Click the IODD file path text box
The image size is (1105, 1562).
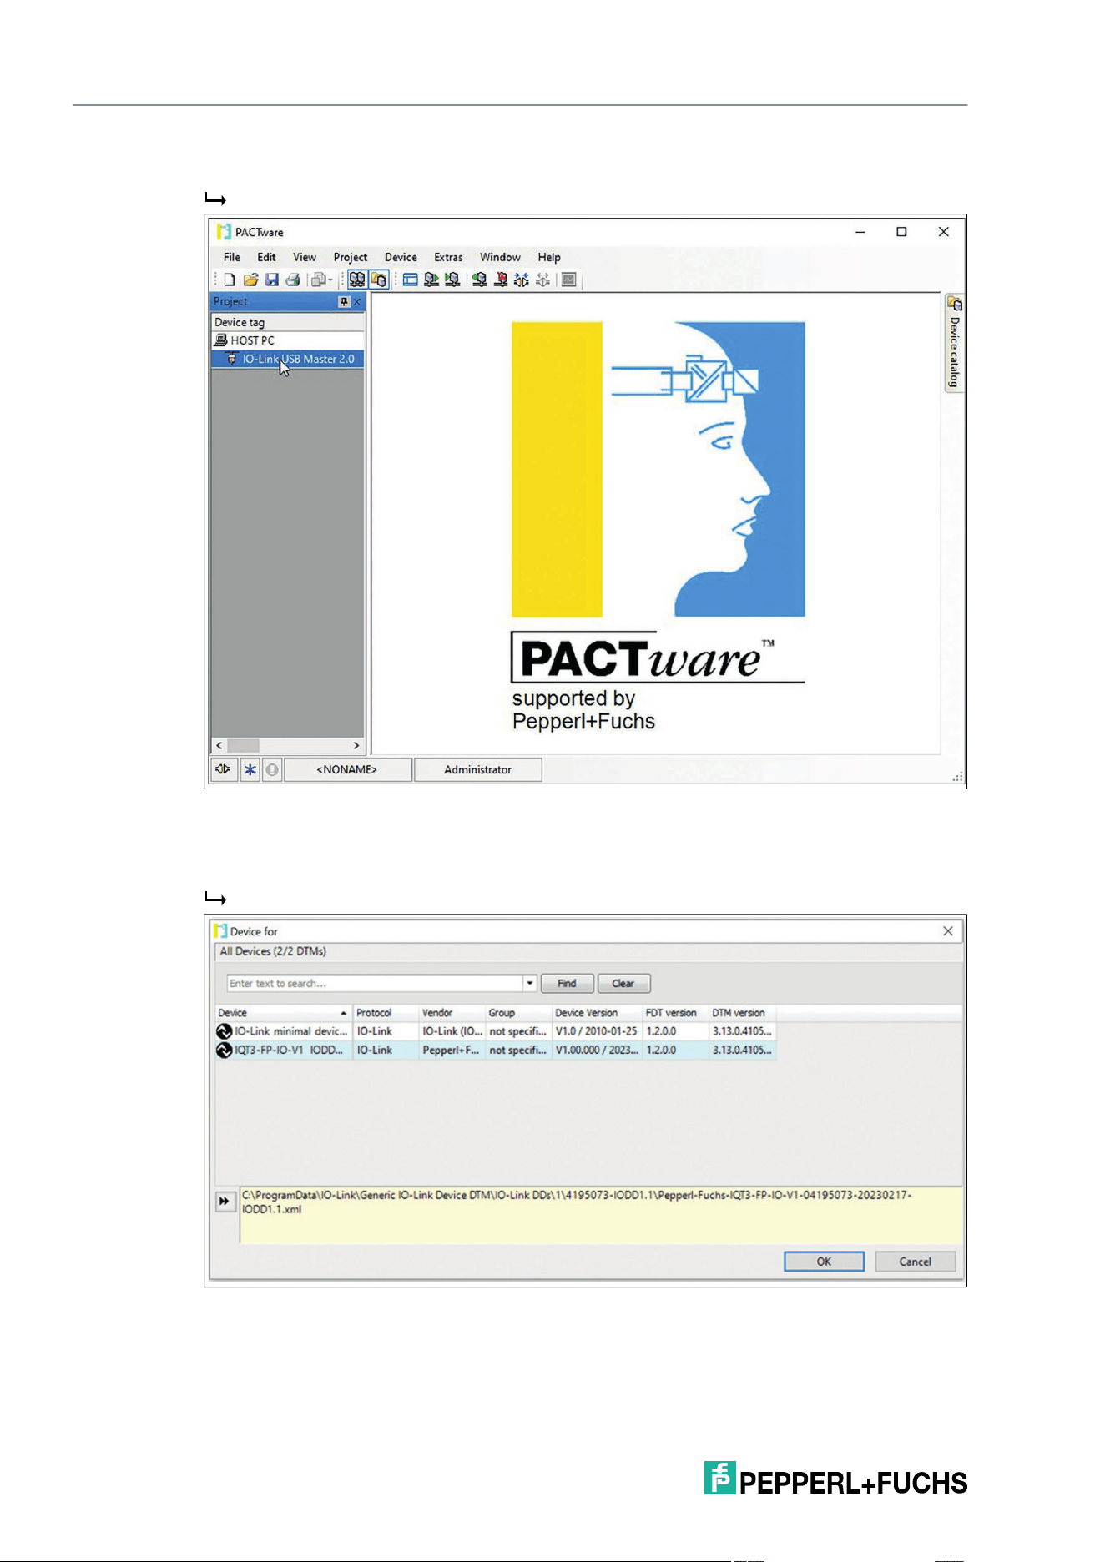[x=601, y=1215]
